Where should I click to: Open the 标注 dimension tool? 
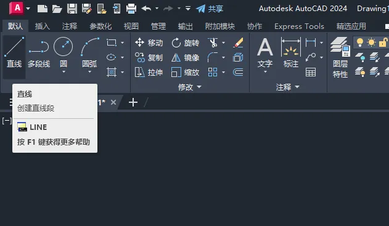pos(291,53)
